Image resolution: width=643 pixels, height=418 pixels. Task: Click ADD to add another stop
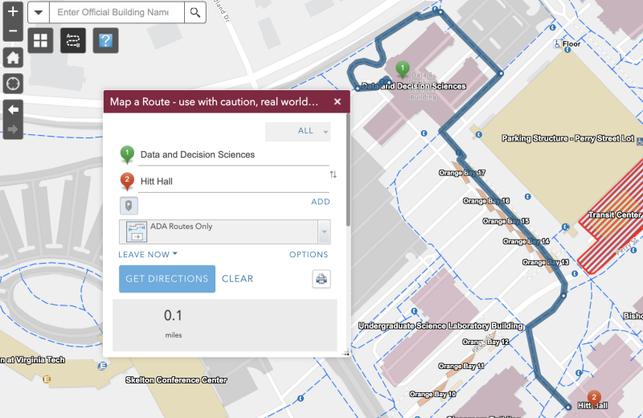pyautogui.click(x=320, y=202)
